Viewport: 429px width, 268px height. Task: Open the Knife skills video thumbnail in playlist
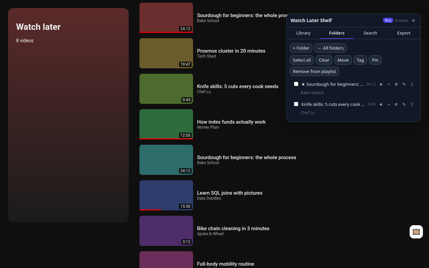pos(166,89)
